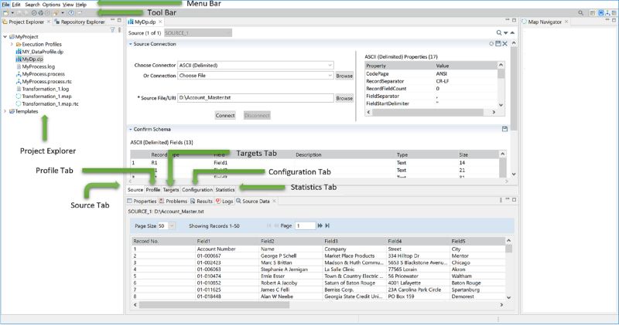The height and width of the screenshot is (325, 619).
Task: Click the X icon in Source Connection header
Action: coord(505,44)
